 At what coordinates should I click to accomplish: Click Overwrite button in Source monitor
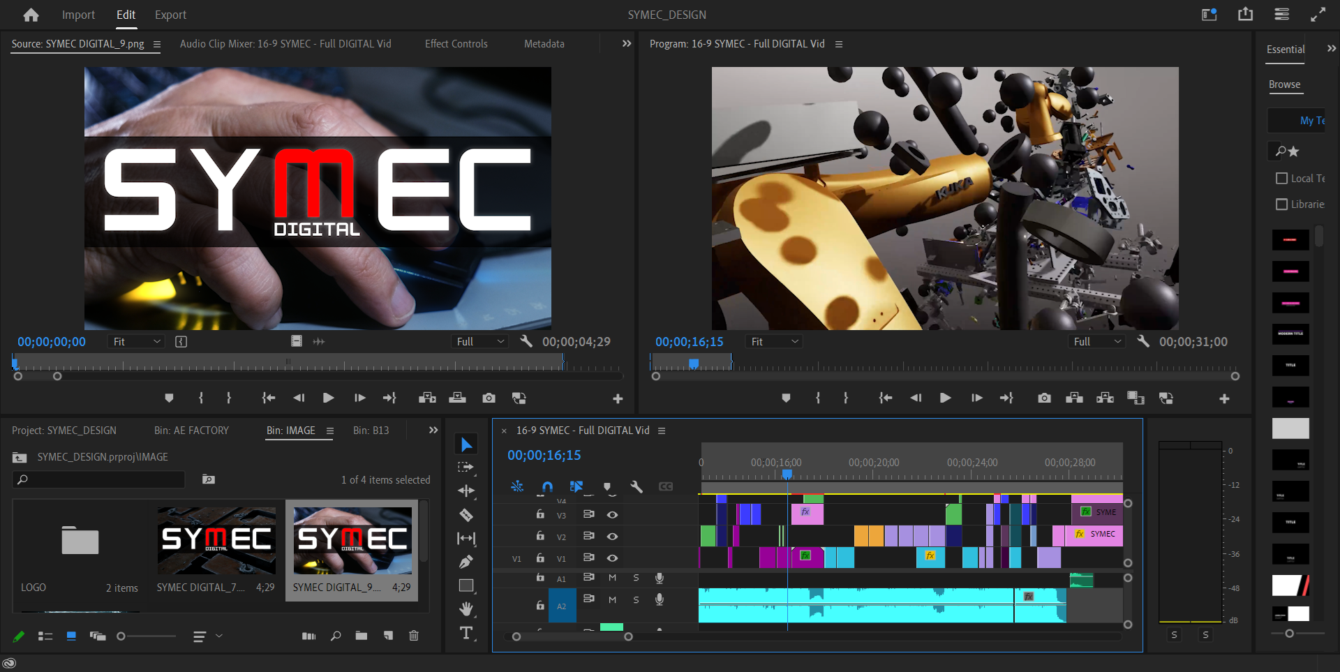click(457, 398)
